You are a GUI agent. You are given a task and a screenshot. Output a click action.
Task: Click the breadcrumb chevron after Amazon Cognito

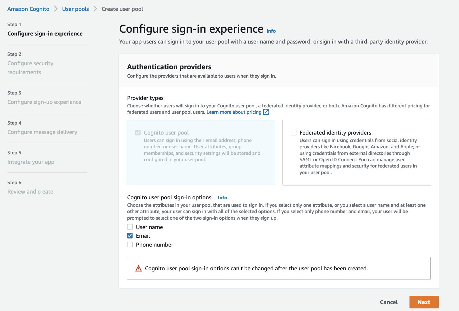coord(56,9)
